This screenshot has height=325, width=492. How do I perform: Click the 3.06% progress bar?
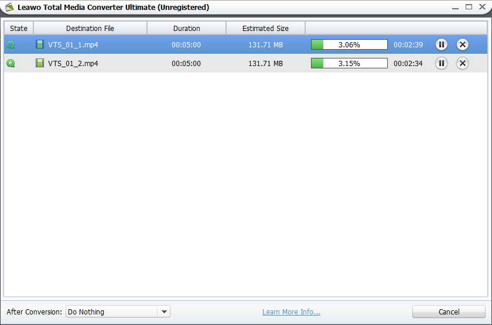click(x=349, y=44)
